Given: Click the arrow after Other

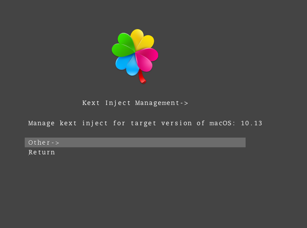Looking at the screenshot, I should [x=55, y=143].
